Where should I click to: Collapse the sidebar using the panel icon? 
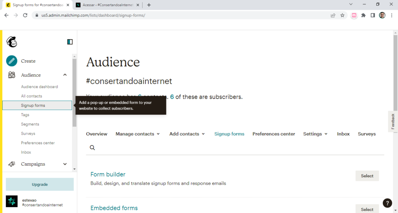[70, 42]
